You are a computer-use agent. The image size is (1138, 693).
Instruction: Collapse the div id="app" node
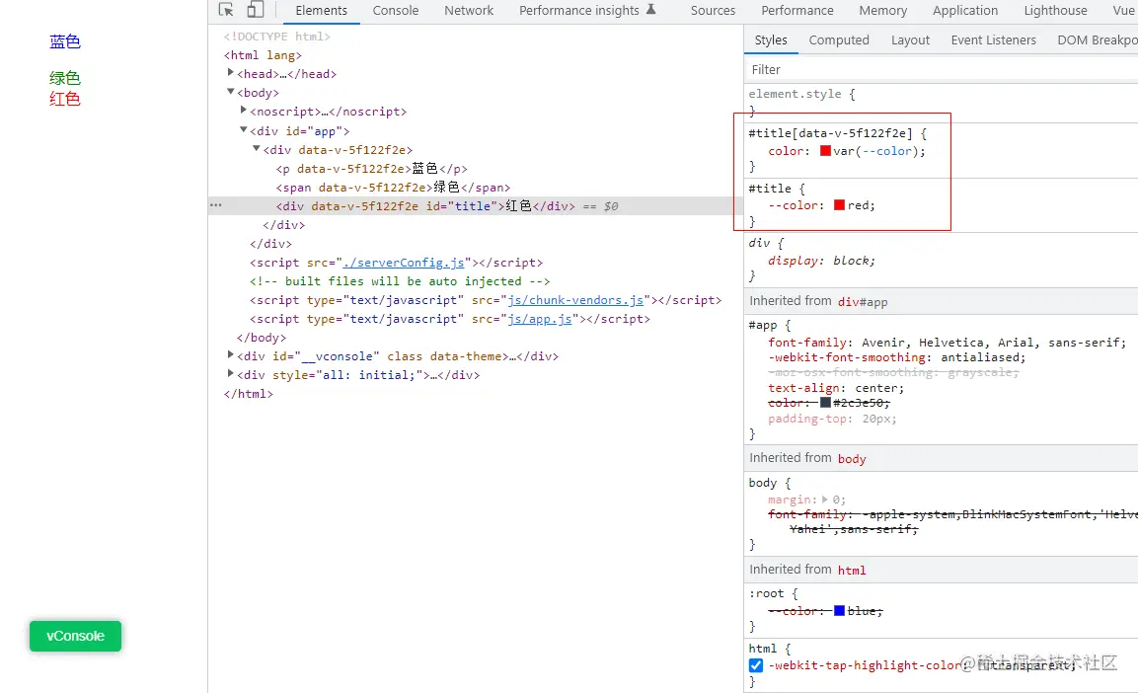tap(244, 130)
